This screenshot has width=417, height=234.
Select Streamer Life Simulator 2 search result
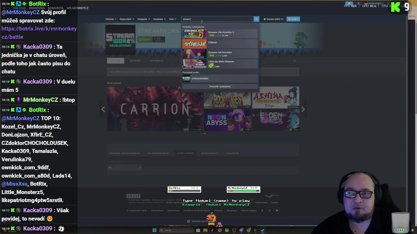point(220,33)
